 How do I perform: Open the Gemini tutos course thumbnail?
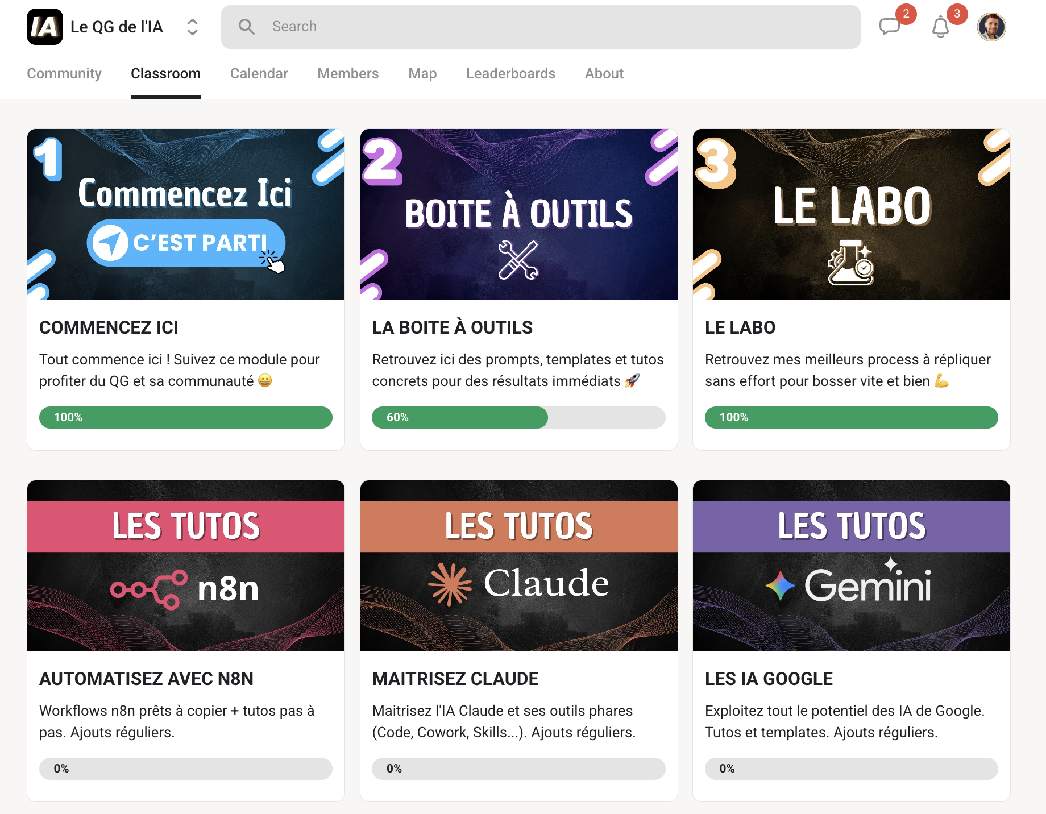[x=852, y=566]
